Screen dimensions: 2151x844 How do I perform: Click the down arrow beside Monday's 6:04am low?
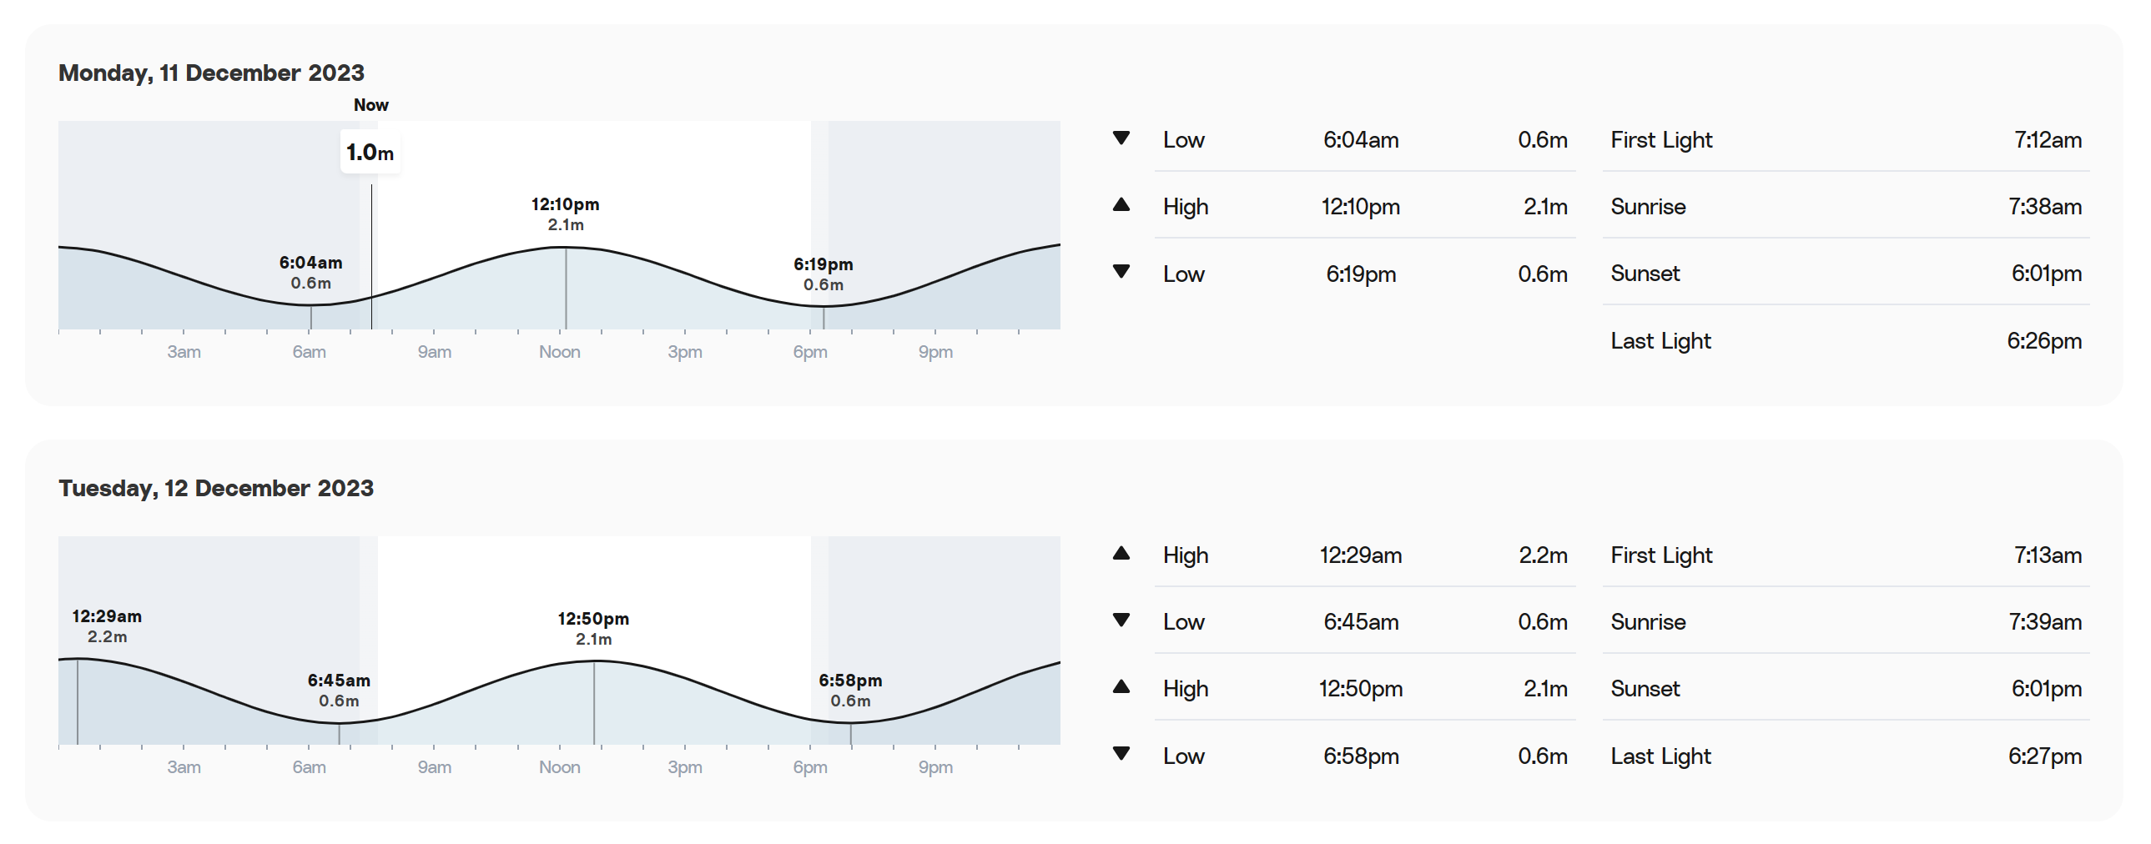1121,138
